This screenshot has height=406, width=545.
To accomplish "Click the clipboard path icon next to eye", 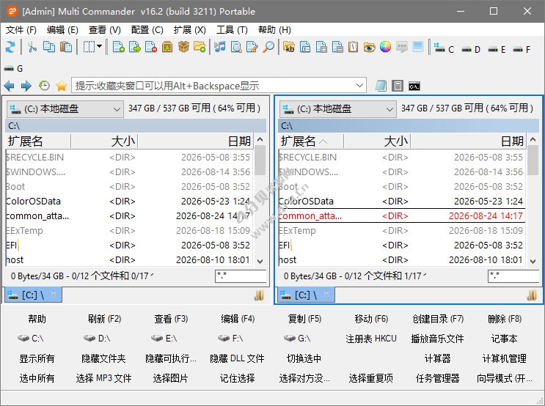I will coord(353,47).
